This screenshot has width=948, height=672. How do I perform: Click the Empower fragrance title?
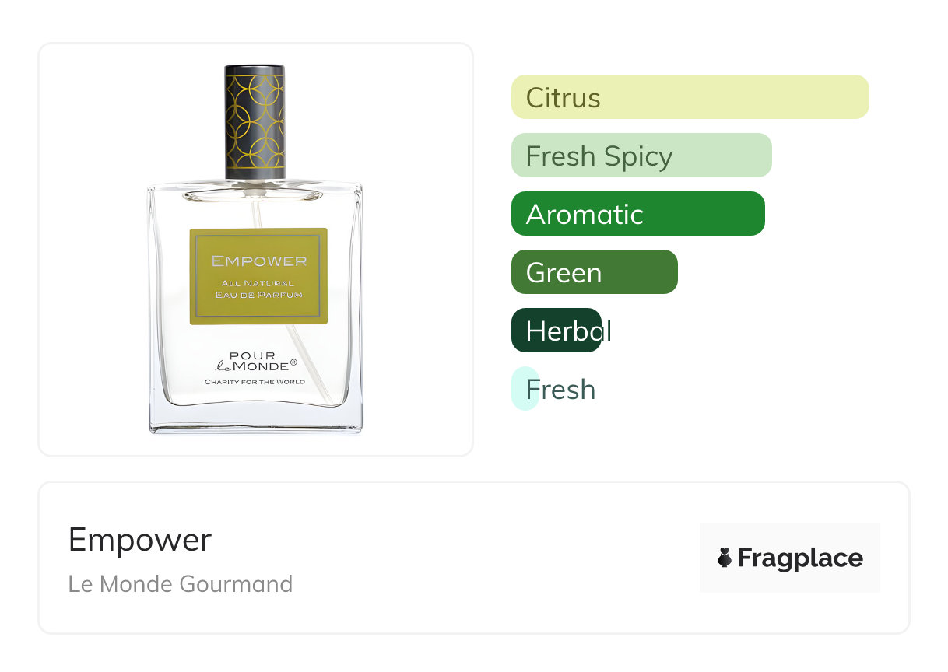click(x=140, y=540)
